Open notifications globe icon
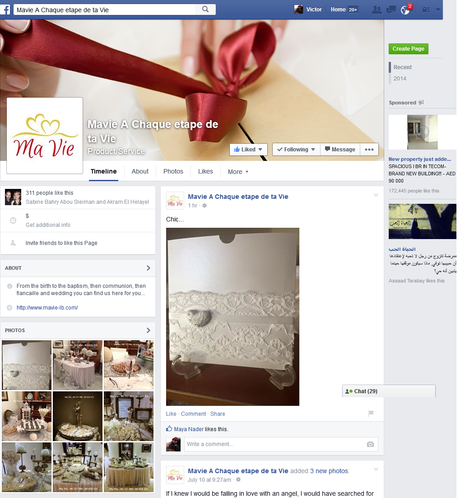This screenshot has width=465, height=498. pyautogui.click(x=405, y=10)
